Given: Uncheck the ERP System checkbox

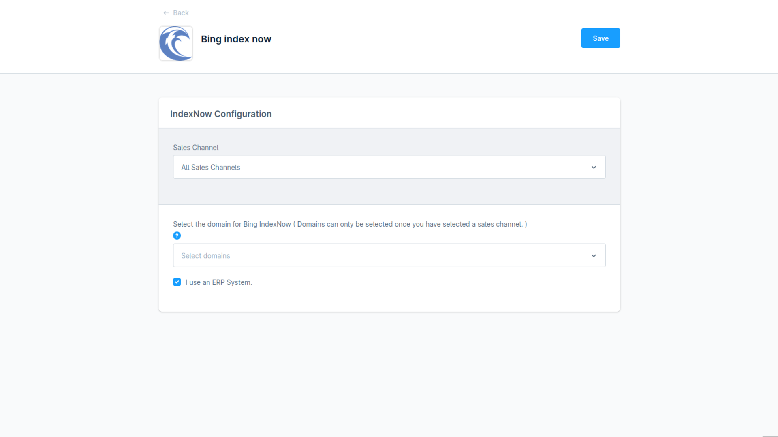Looking at the screenshot, I should [x=177, y=282].
